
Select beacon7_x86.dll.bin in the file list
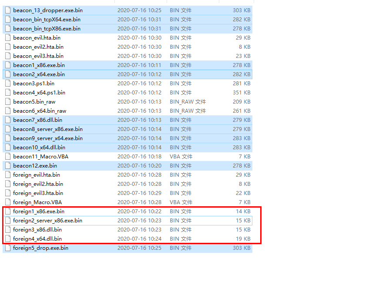37,120
